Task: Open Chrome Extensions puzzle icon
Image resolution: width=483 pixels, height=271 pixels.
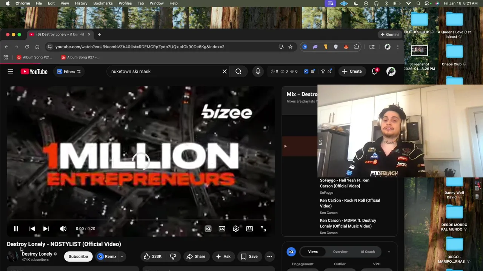Action: pos(357,47)
